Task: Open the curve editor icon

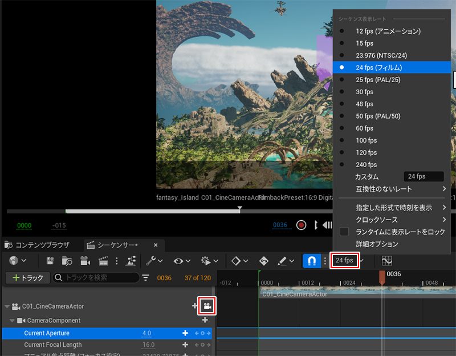Action: click(387, 261)
